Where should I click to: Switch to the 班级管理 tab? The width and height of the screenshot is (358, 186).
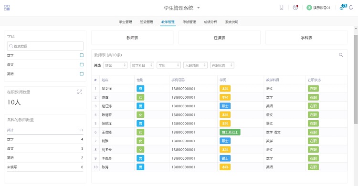click(147, 22)
